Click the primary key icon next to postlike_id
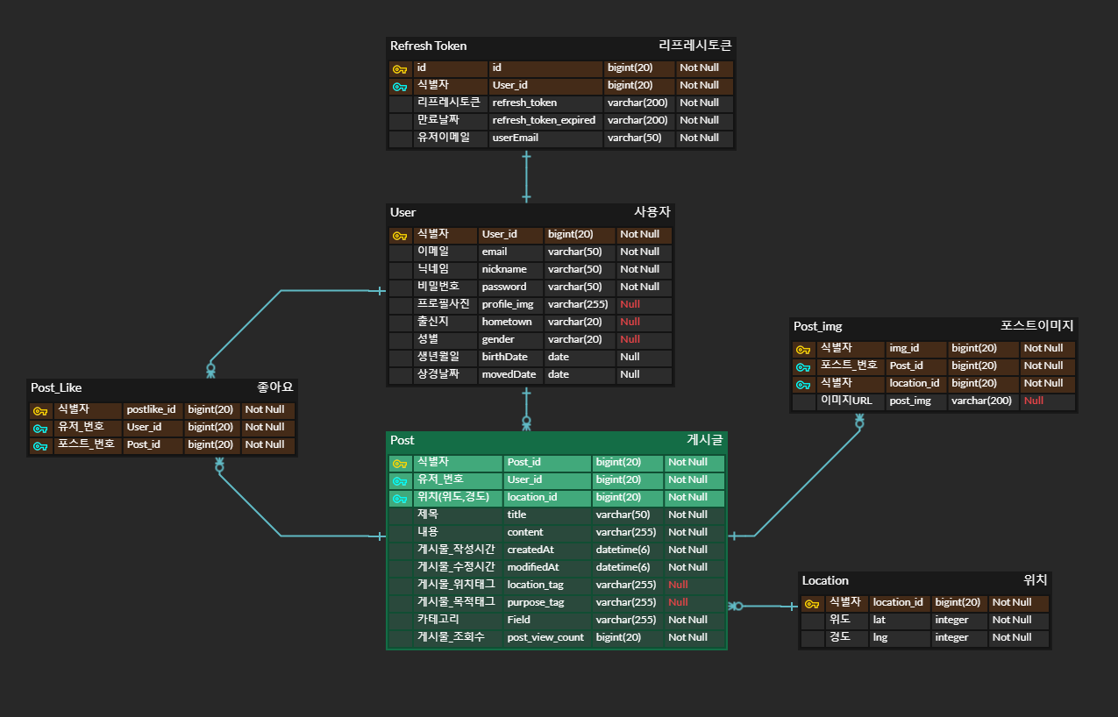Screen dimensions: 1118x717 40,410
